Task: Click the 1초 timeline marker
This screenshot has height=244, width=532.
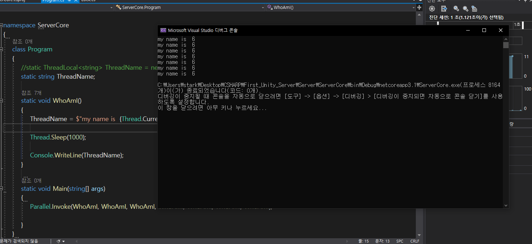Action: coord(517,24)
